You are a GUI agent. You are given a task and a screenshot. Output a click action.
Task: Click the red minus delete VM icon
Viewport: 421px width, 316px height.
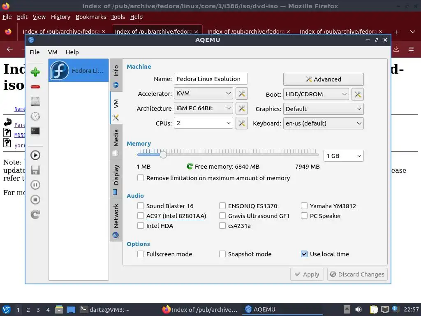[35, 87]
